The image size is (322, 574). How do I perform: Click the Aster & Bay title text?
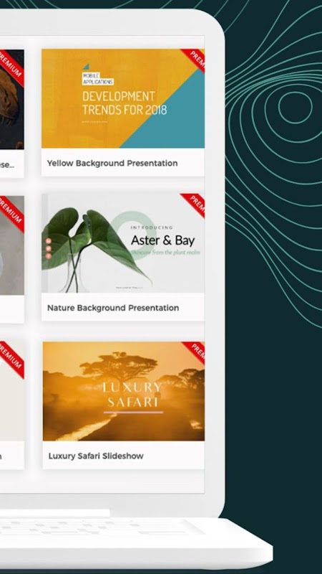[163, 240]
